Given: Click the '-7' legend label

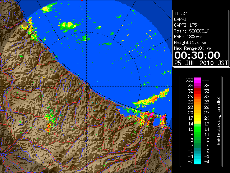Looking at the screenshot, I should 190,161.
